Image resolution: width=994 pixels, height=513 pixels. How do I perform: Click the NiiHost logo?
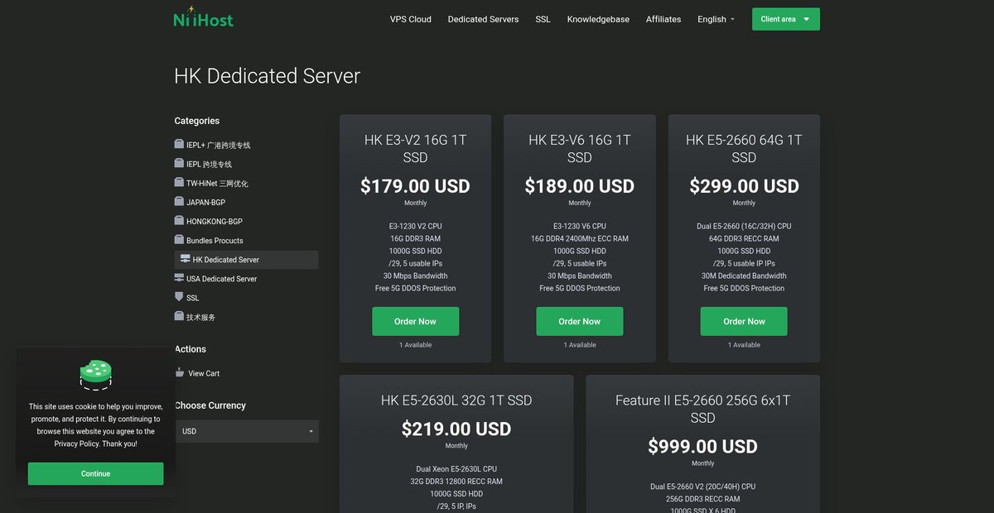[x=204, y=17]
